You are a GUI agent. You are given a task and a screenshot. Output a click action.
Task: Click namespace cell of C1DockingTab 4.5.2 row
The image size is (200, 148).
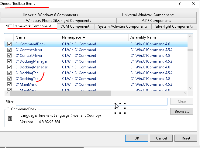pos(79,73)
